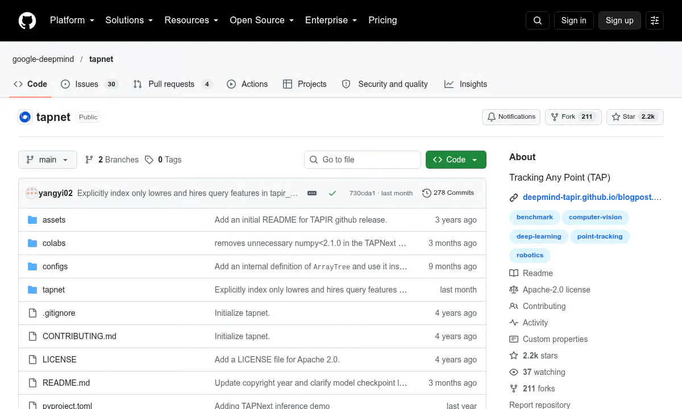Open the assets folder
The height and width of the screenshot is (409, 682).
54,220
